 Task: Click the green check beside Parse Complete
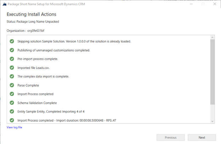pos(12,85)
